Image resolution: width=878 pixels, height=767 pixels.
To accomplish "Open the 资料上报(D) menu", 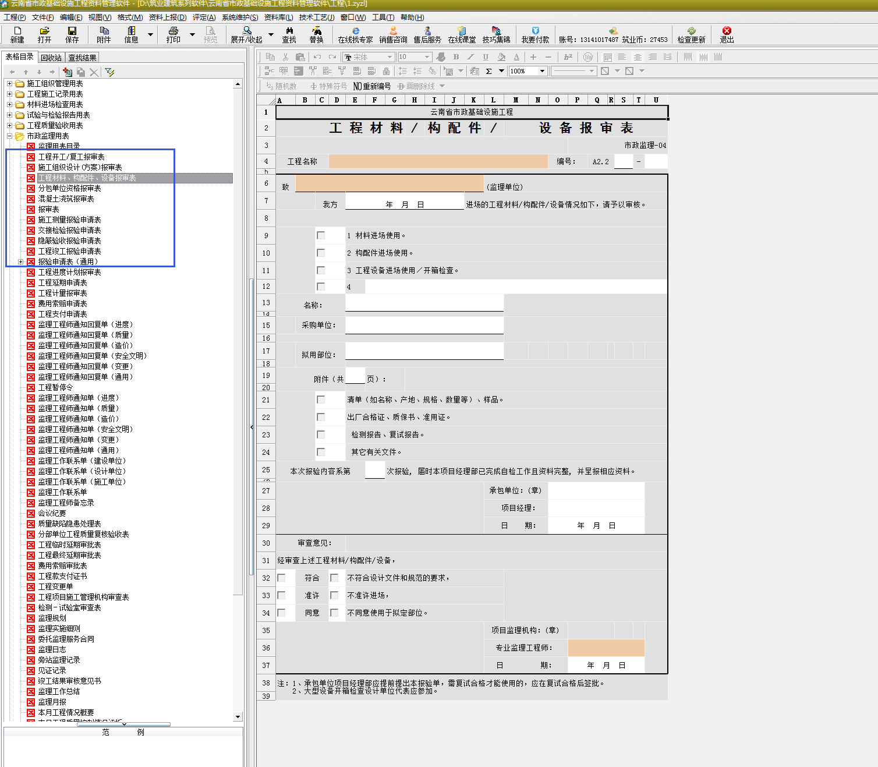I will 168,17.
